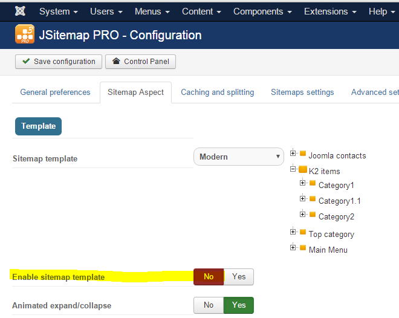Open the General preferences tab
The width and height of the screenshot is (399, 318).
point(55,92)
